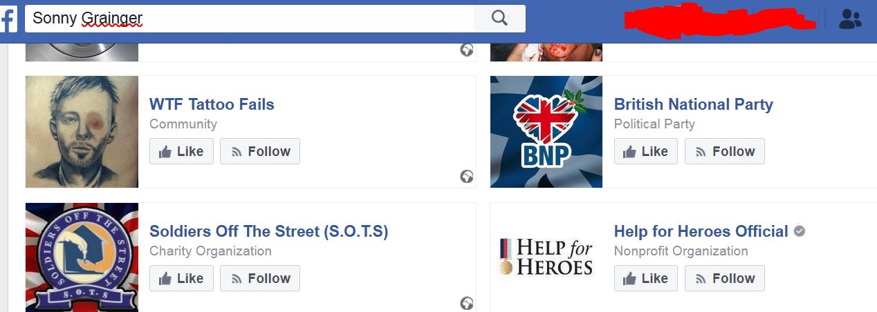Follow the British National Party page

[x=725, y=151]
